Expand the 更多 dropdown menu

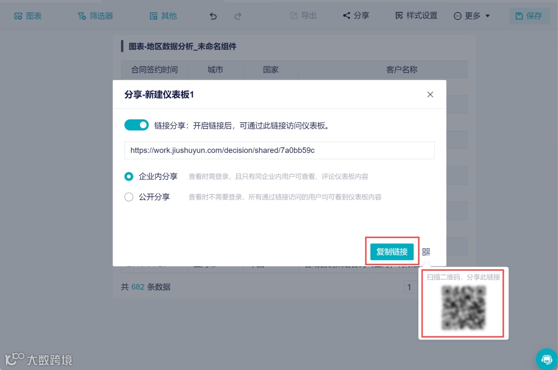(x=471, y=16)
